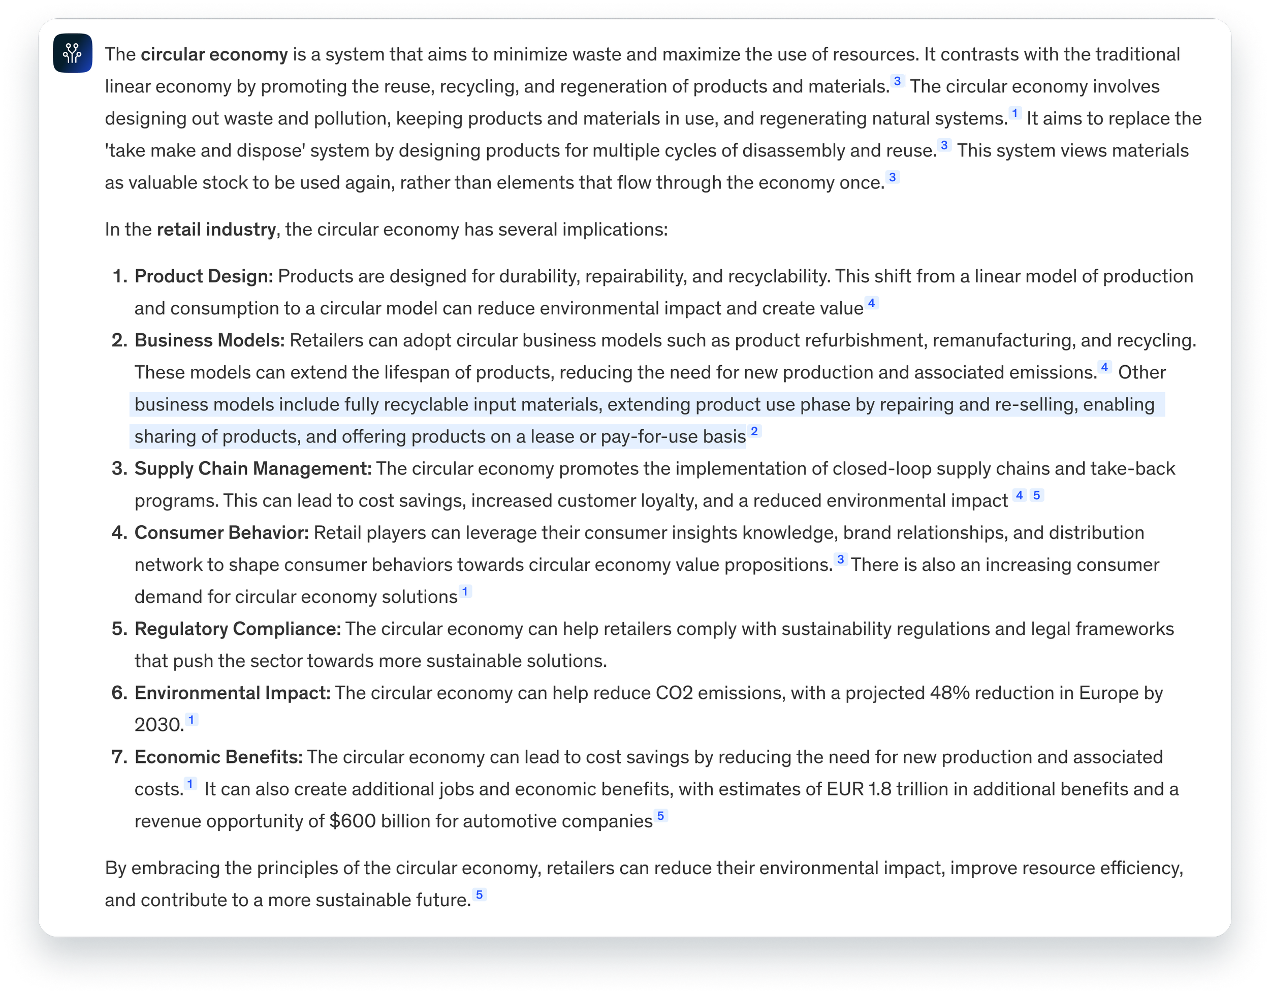The width and height of the screenshot is (1270, 995).
Task: Open citation 1 after 'circular economy solutions'
Action: click(x=465, y=591)
